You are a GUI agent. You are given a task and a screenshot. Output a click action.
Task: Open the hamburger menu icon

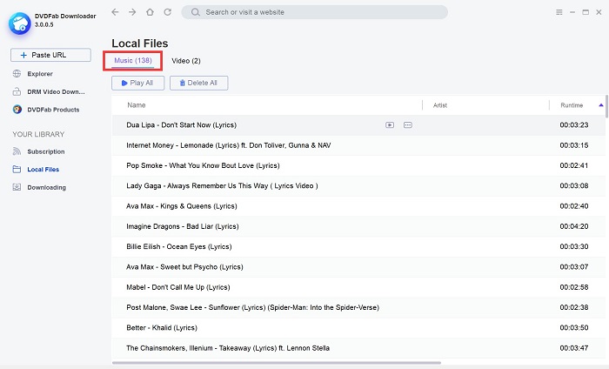click(x=559, y=12)
